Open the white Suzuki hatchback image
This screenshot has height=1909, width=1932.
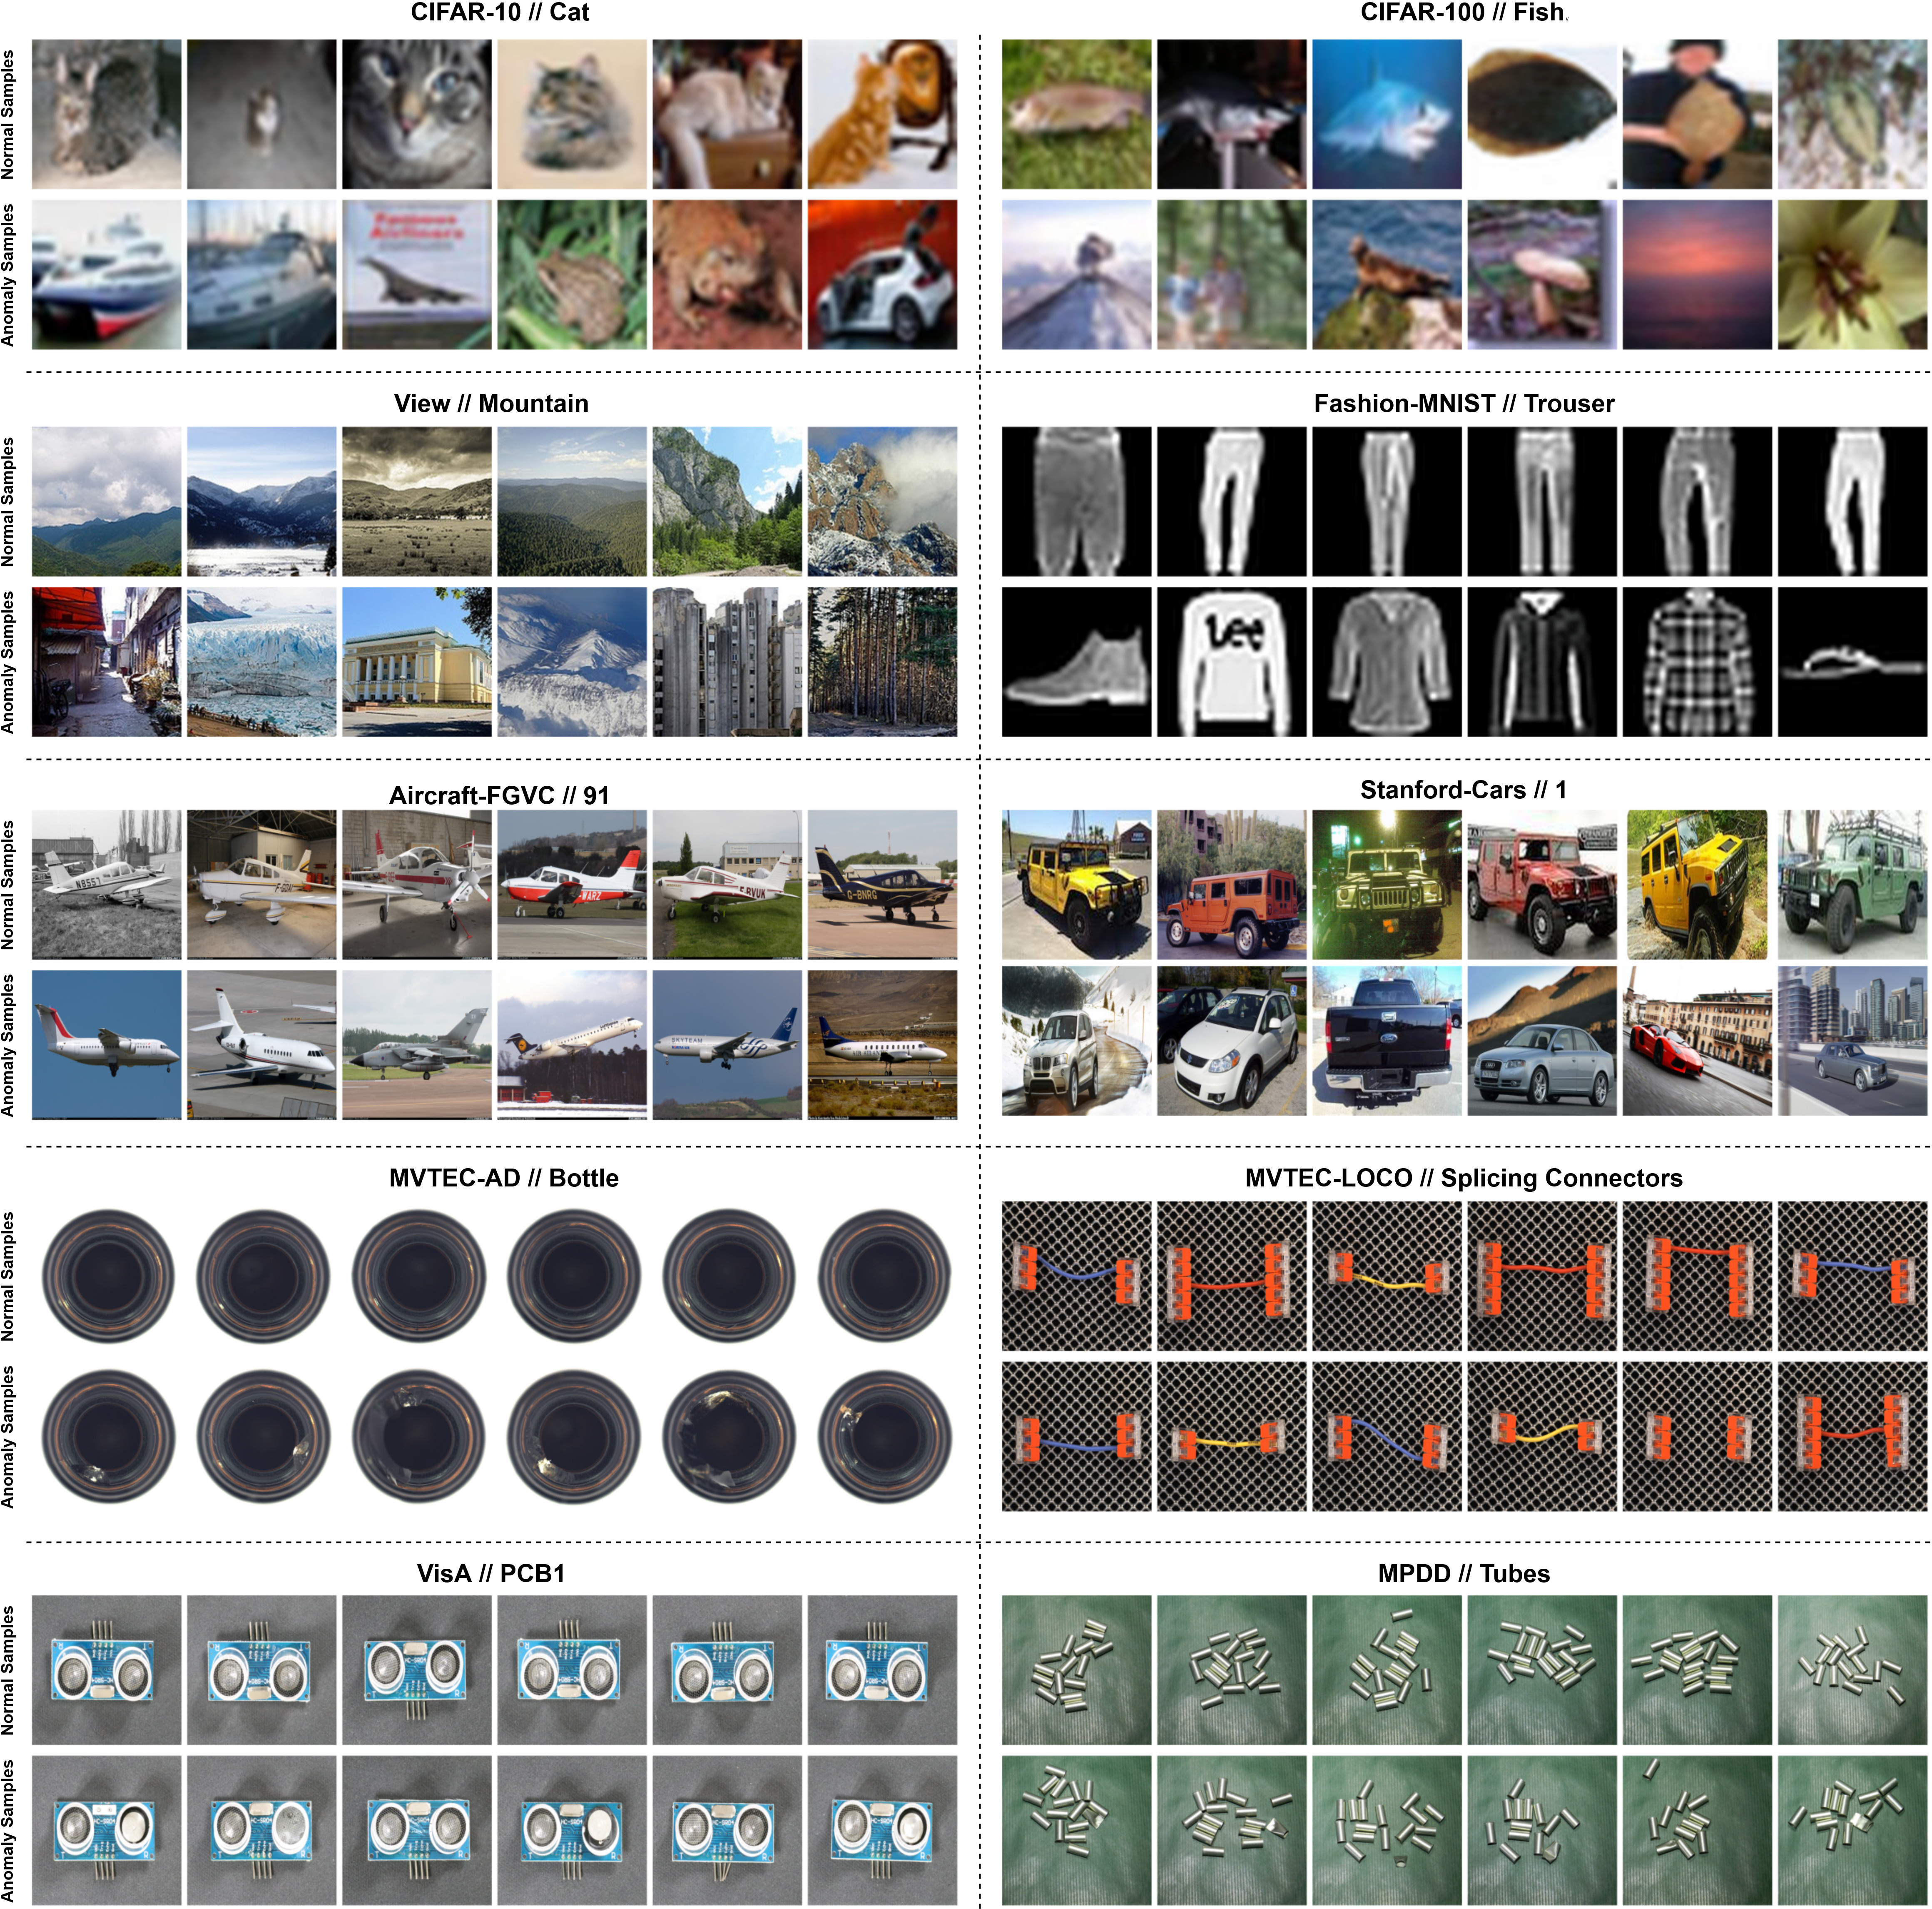(x=1232, y=1041)
